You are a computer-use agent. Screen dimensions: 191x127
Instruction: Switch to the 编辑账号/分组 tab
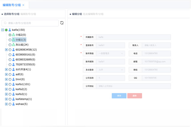tap(12, 5)
